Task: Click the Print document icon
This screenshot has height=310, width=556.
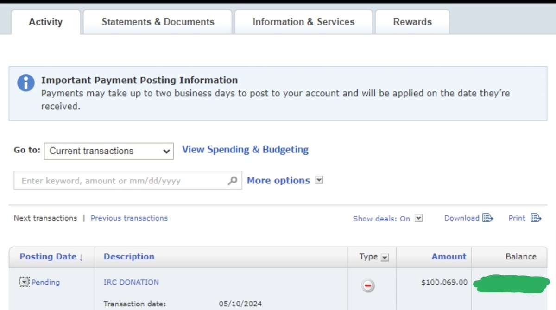Action: pos(536,218)
